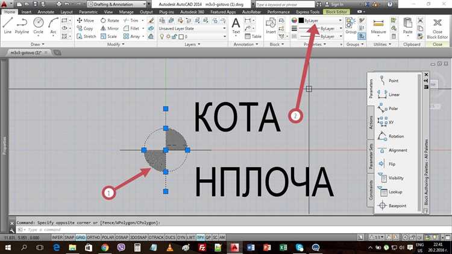
Task: Add a Basepoint parameter
Action: 392,206
